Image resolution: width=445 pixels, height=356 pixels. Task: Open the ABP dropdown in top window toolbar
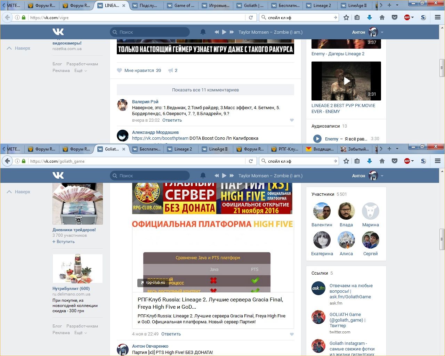point(412,17)
